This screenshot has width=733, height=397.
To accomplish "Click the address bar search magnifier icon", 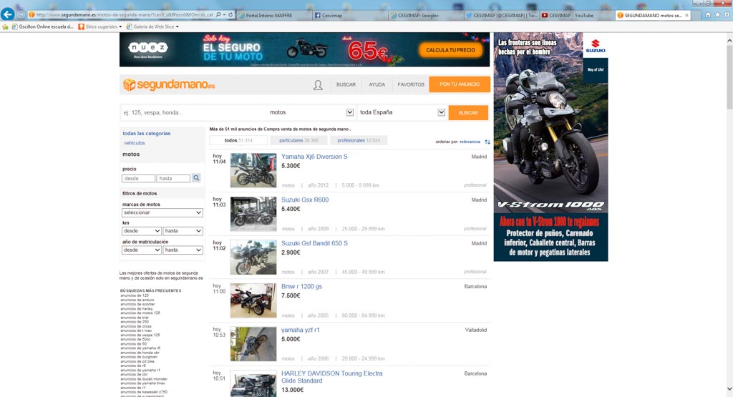I will coord(218,15).
